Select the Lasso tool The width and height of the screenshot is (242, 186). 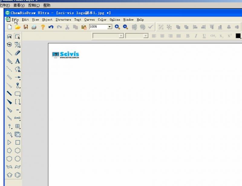coord(9,37)
